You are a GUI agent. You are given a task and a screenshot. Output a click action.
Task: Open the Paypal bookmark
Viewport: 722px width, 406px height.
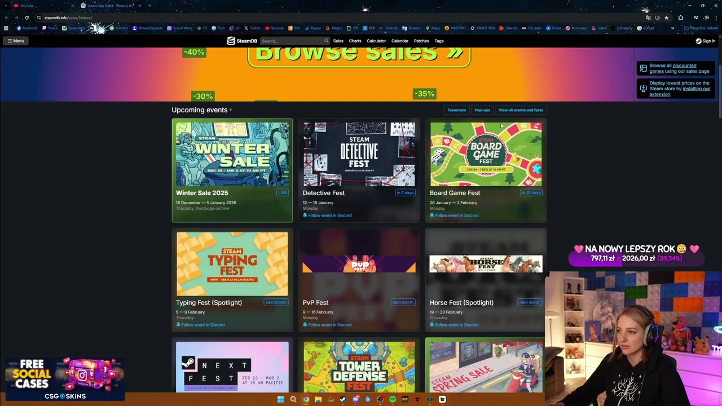pyautogui.click(x=313, y=28)
